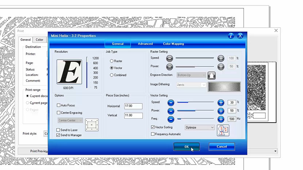Click the center-engraving position diagram icon

pos(92,125)
